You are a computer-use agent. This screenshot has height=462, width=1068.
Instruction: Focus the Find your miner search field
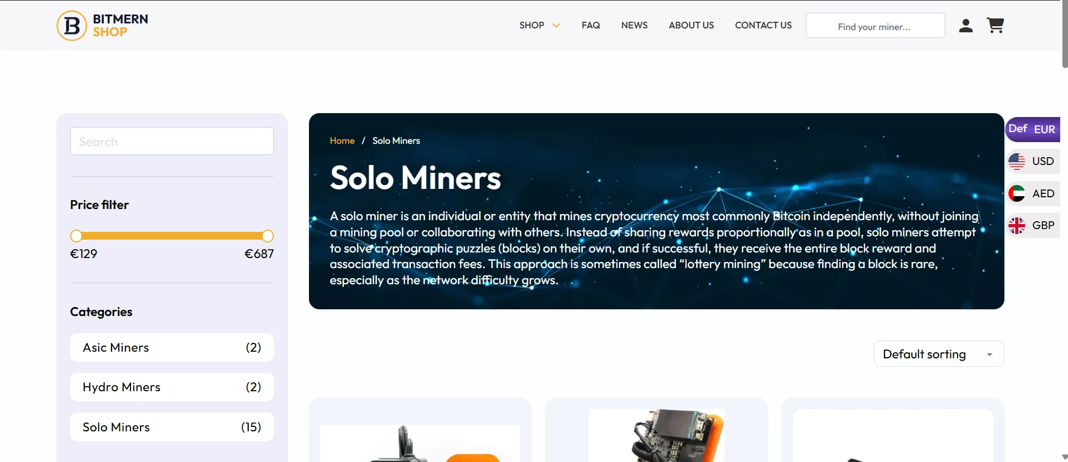[875, 26]
